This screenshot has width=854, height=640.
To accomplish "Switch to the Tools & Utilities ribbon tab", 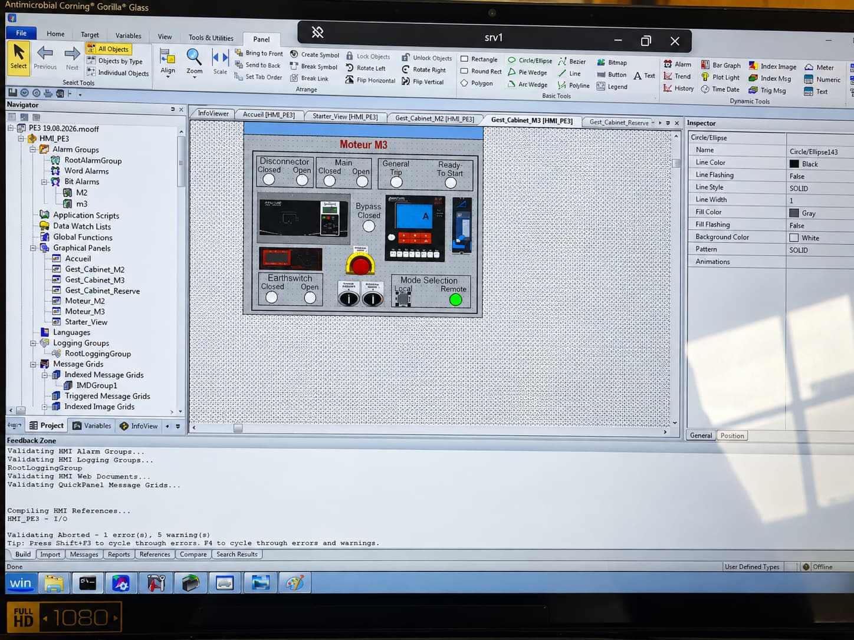I will [211, 38].
